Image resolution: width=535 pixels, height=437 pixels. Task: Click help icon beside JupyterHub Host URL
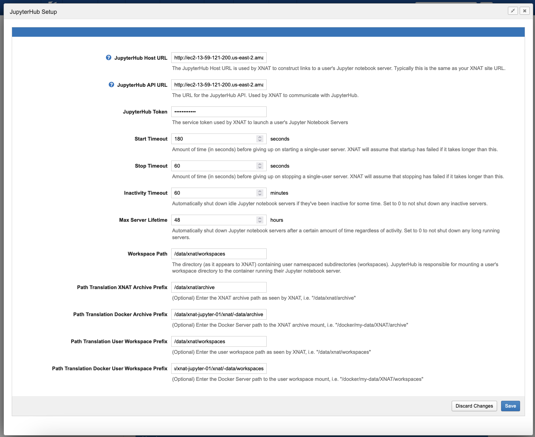[x=109, y=58]
